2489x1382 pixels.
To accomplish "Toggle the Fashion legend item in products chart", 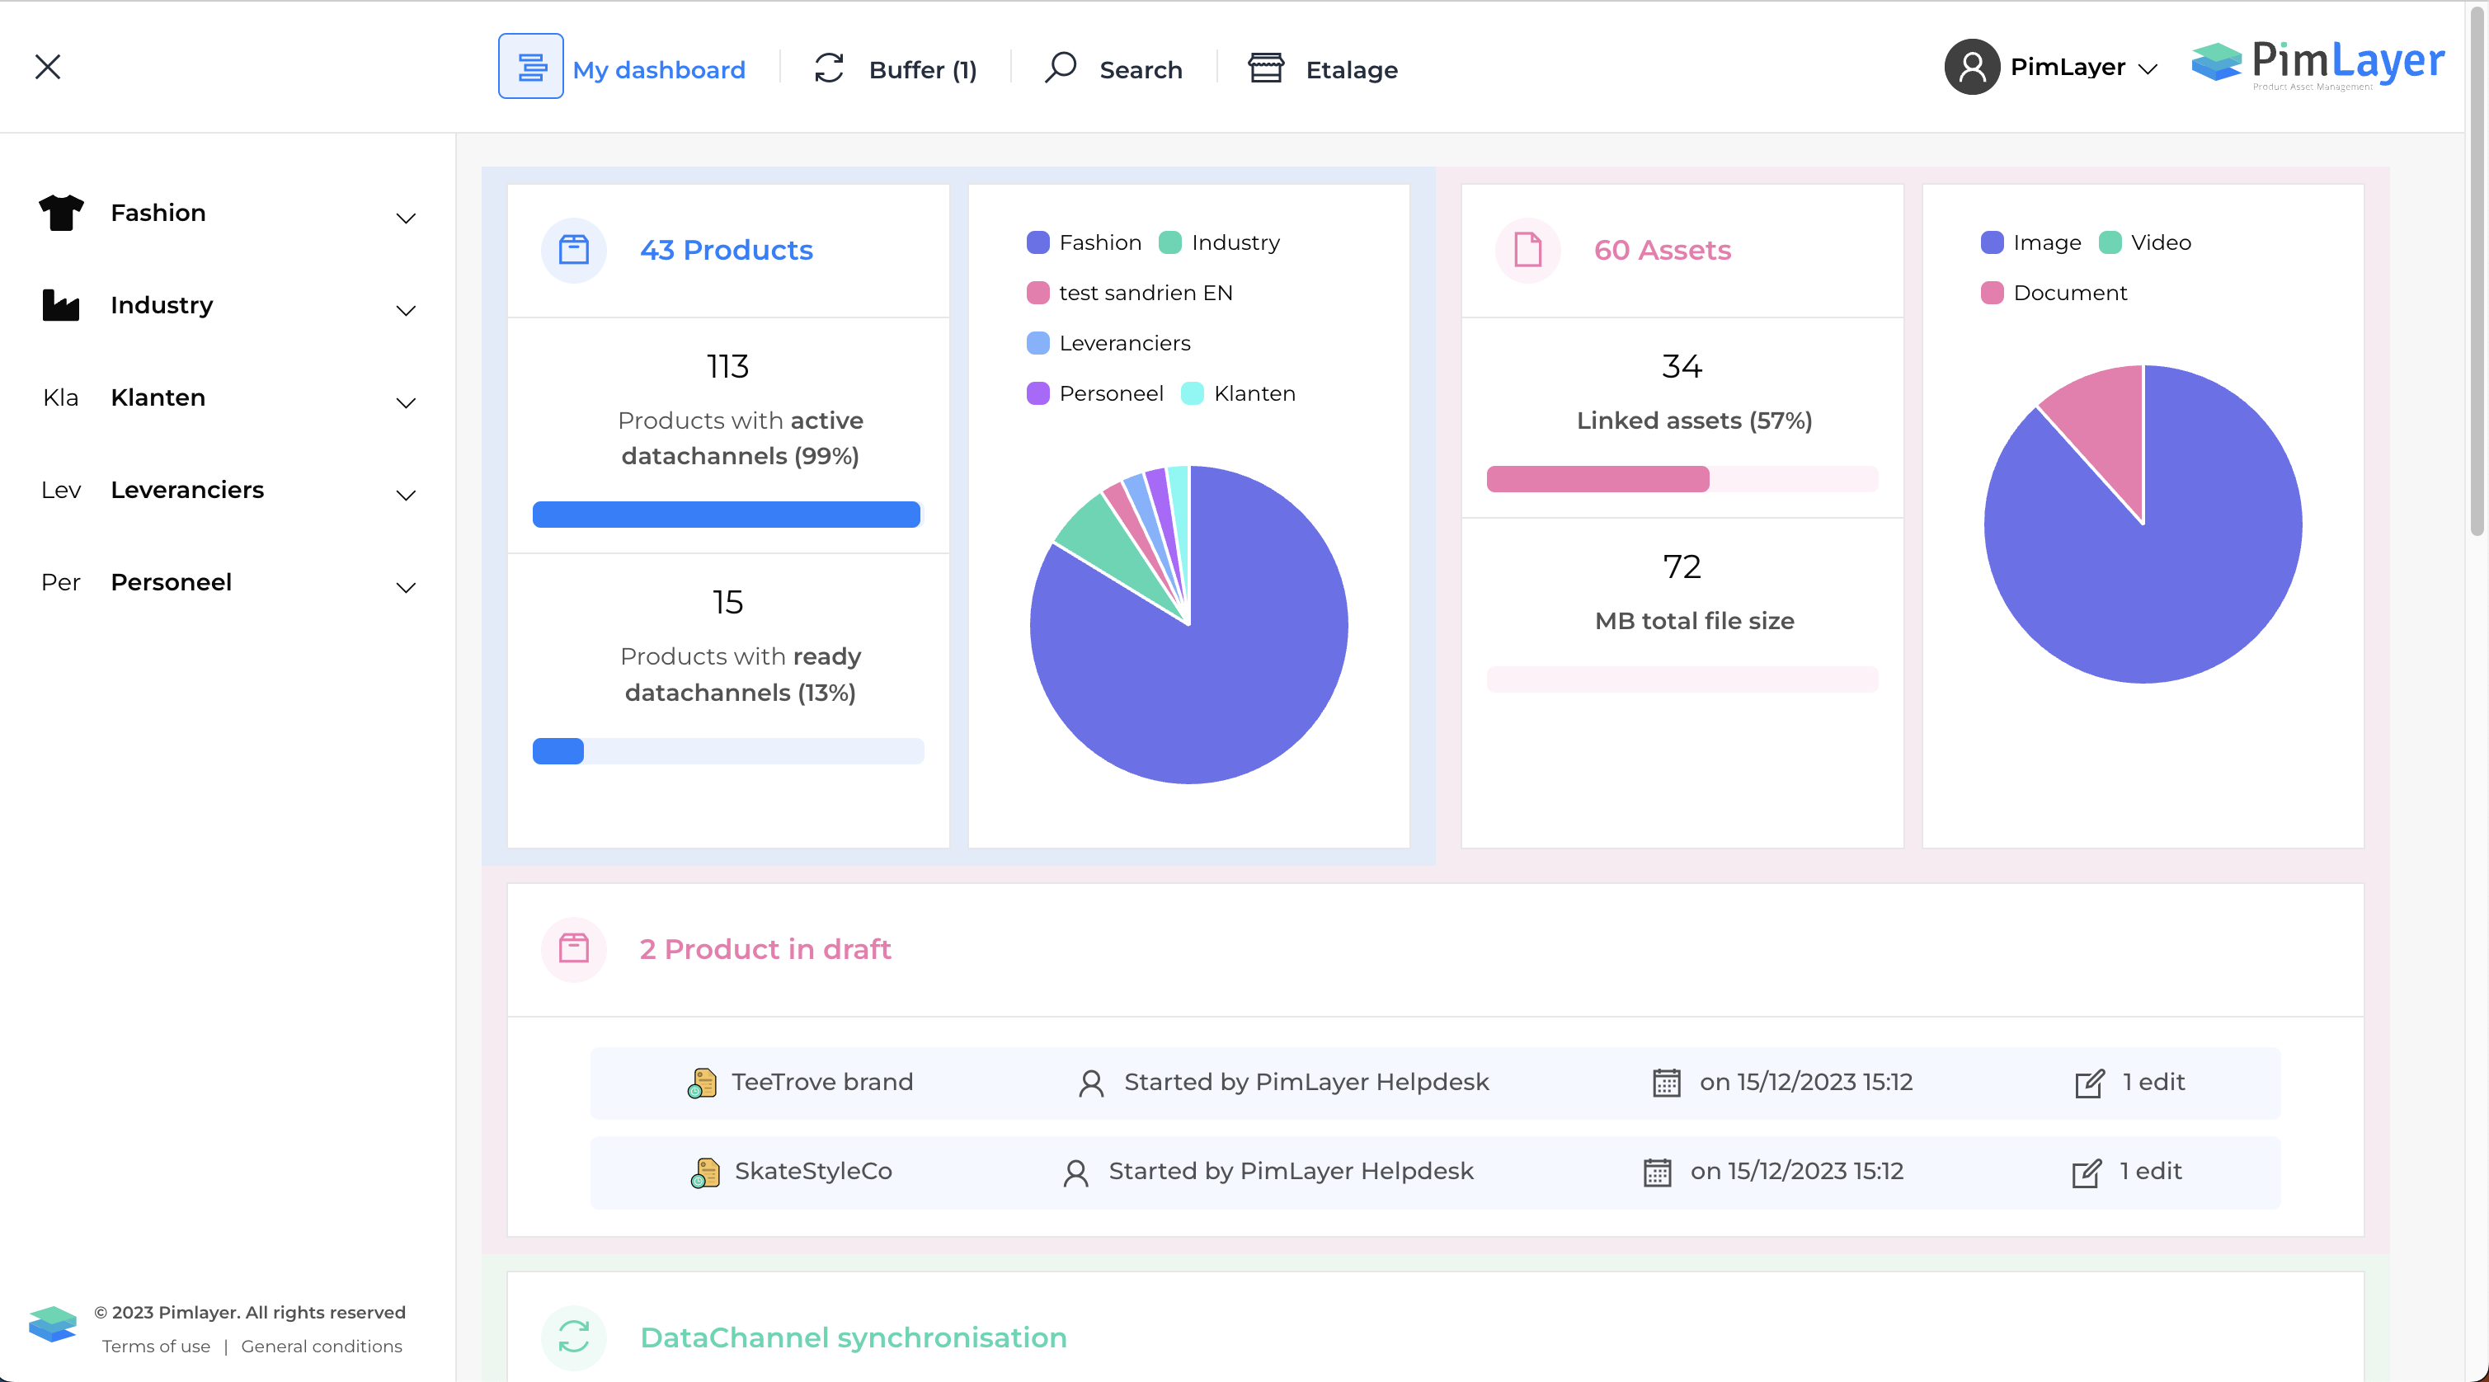I will [x=1083, y=242].
